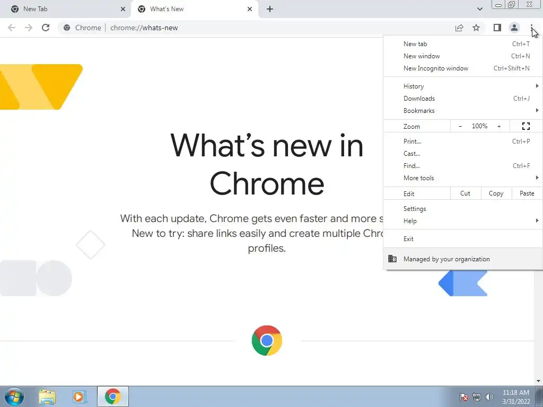Image resolution: width=543 pixels, height=407 pixels.
Task: Go back with the back arrow
Action: coord(12,28)
